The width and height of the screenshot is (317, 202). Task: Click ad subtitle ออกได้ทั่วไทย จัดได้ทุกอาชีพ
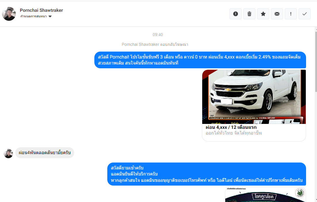(234, 133)
